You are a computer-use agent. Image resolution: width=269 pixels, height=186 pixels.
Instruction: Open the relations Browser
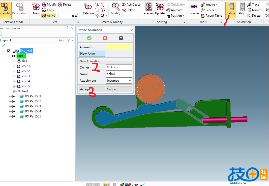tap(194, 10)
